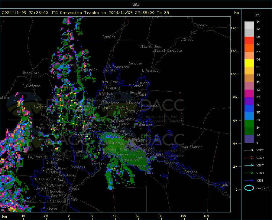The width and height of the screenshot is (272, 220).
Task: Click the 'Tres_Mayo' map label
Action: [109, 81]
